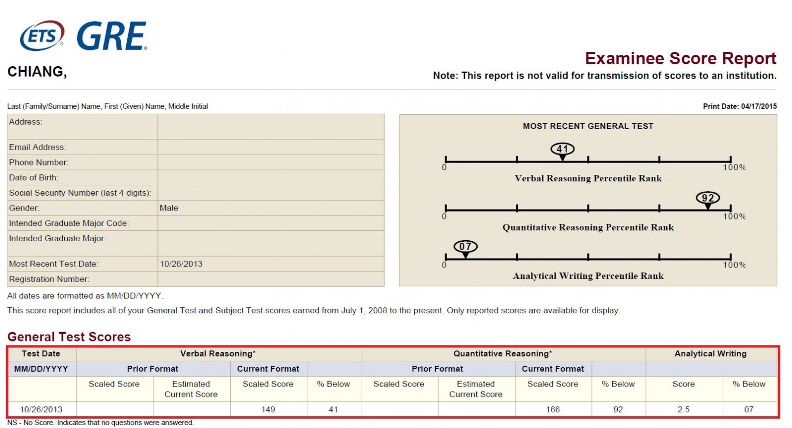
Task: Click the Address field label
Action: click(26, 122)
